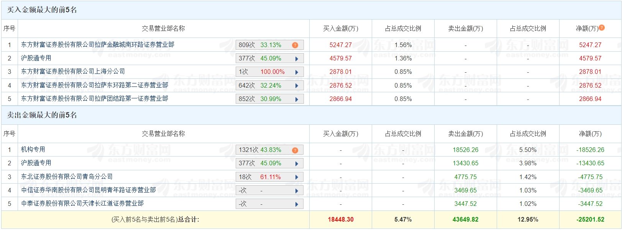622x230 pixels.
Task: Open 机构专用 link in sell table
Action: (x=33, y=150)
